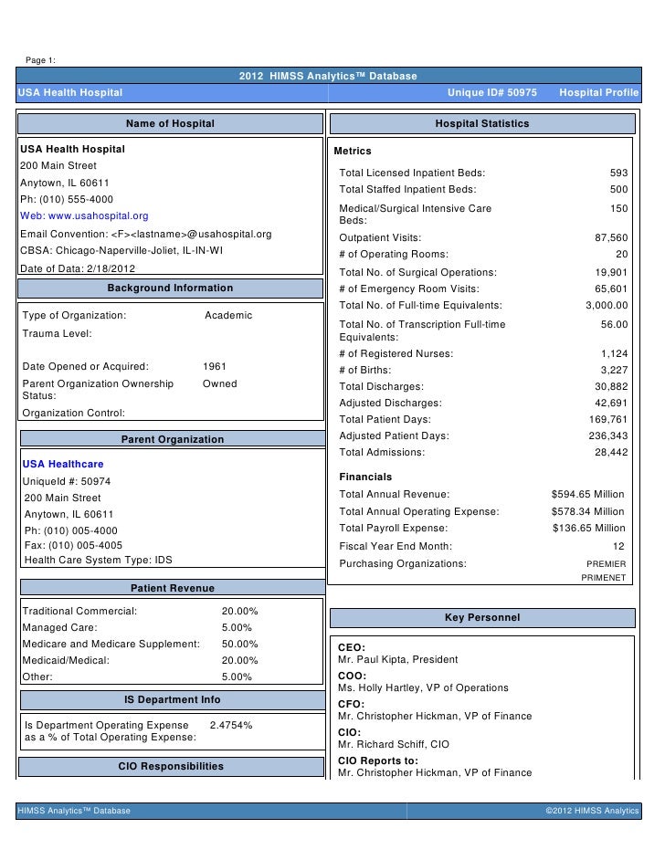Select the IS expense value '2.4754%'

tap(231, 725)
